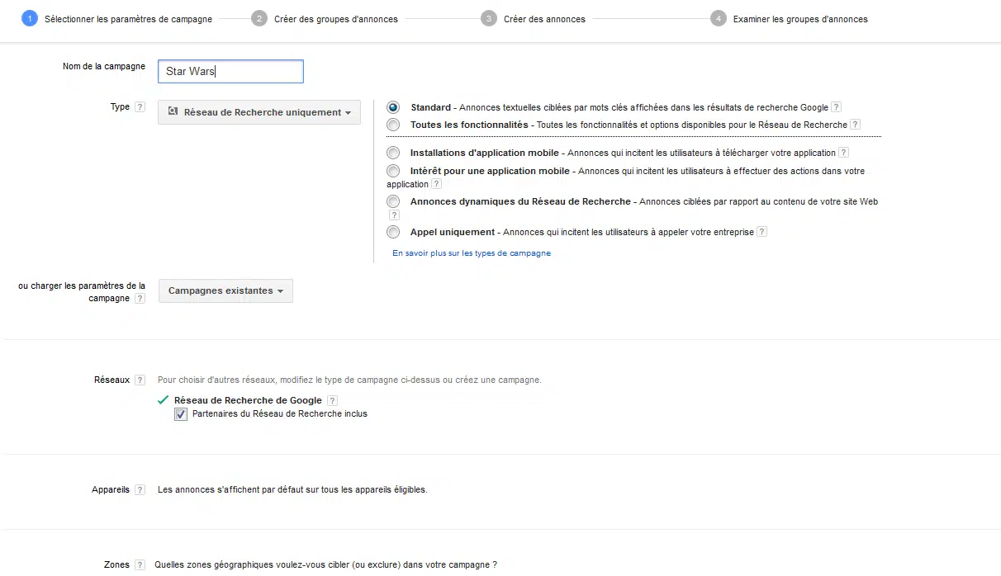Click help icon beside Appareils label
The width and height of the screenshot is (1001, 576).
(140, 490)
